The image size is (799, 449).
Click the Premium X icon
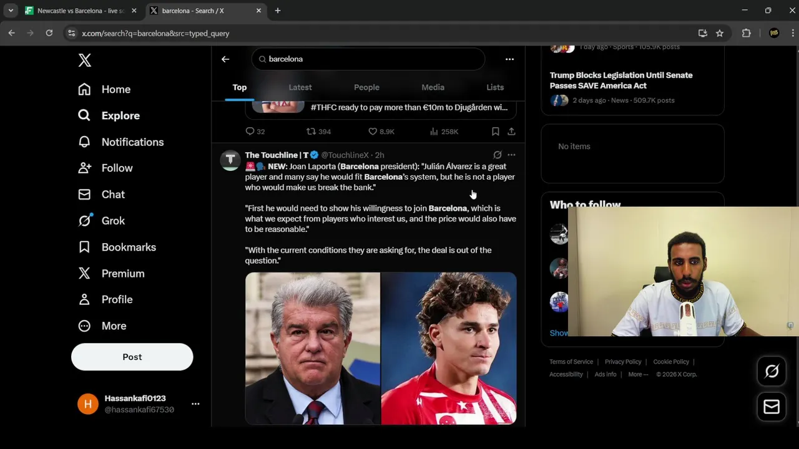(84, 273)
